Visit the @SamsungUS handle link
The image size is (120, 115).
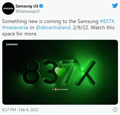coord(27,11)
